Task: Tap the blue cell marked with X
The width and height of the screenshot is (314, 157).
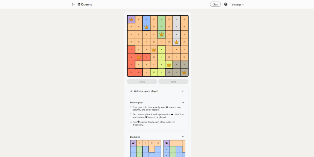Action: (x=146, y=19)
